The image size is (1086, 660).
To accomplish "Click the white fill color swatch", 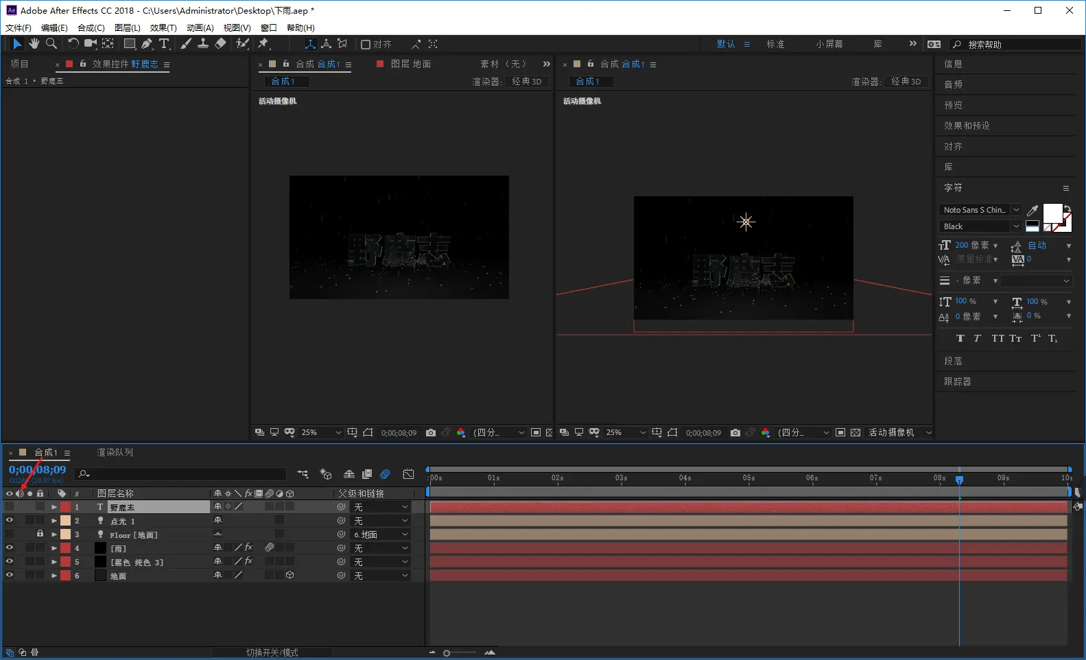I will [x=1052, y=213].
